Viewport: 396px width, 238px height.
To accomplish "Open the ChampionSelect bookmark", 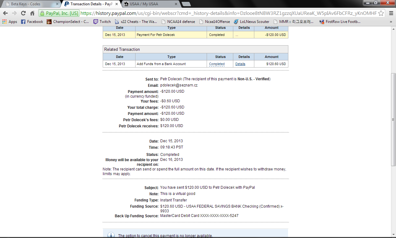I will [68, 22].
